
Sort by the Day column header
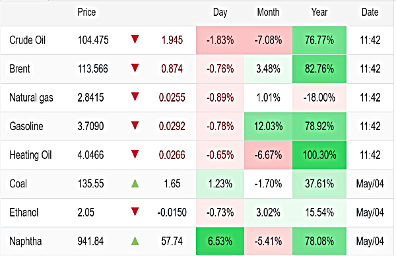[220, 12]
